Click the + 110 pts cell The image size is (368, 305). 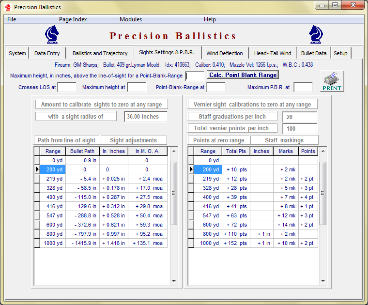coord(236,234)
